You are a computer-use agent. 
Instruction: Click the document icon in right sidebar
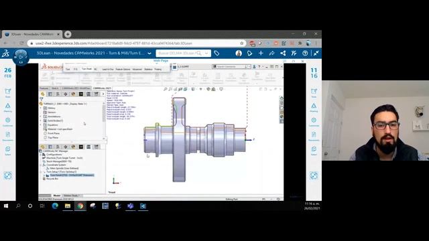(314, 135)
